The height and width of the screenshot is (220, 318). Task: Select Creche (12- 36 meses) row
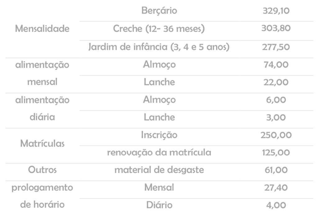(159, 28)
